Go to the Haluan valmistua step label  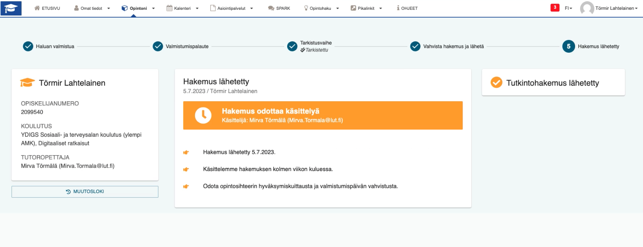[x=55, y=47]
